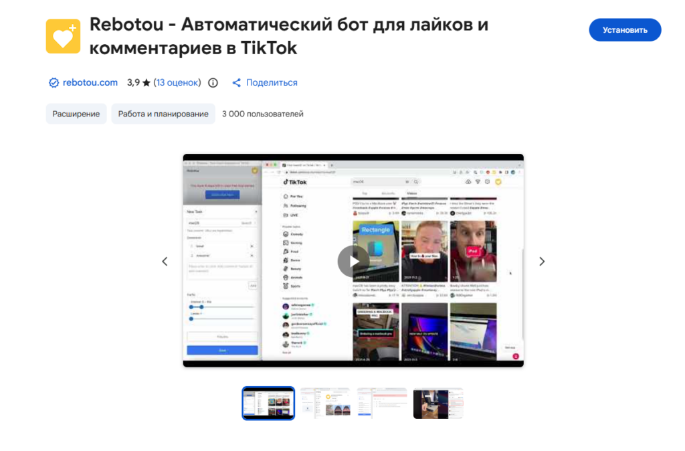Click the 3,9 star rating text
Screen dimensions: 685x451
(x=138, y=82)
